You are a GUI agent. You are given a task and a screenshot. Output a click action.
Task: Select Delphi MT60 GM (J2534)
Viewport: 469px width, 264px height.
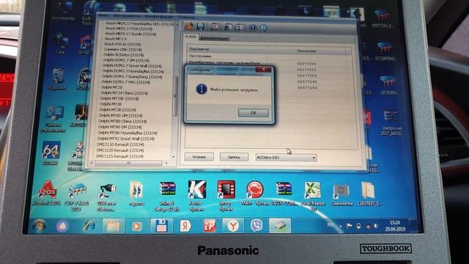point(120,116)
